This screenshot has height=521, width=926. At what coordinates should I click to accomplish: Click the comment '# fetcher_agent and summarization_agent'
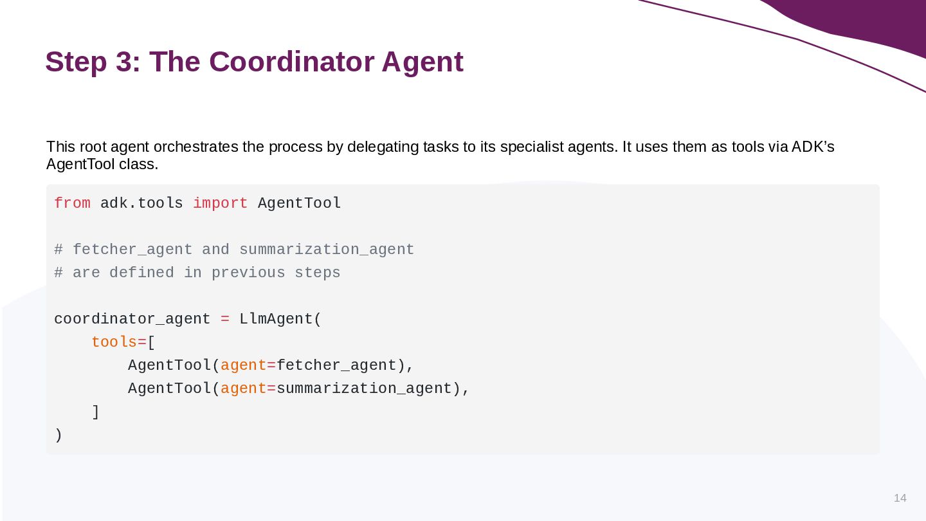pos(234,250)
